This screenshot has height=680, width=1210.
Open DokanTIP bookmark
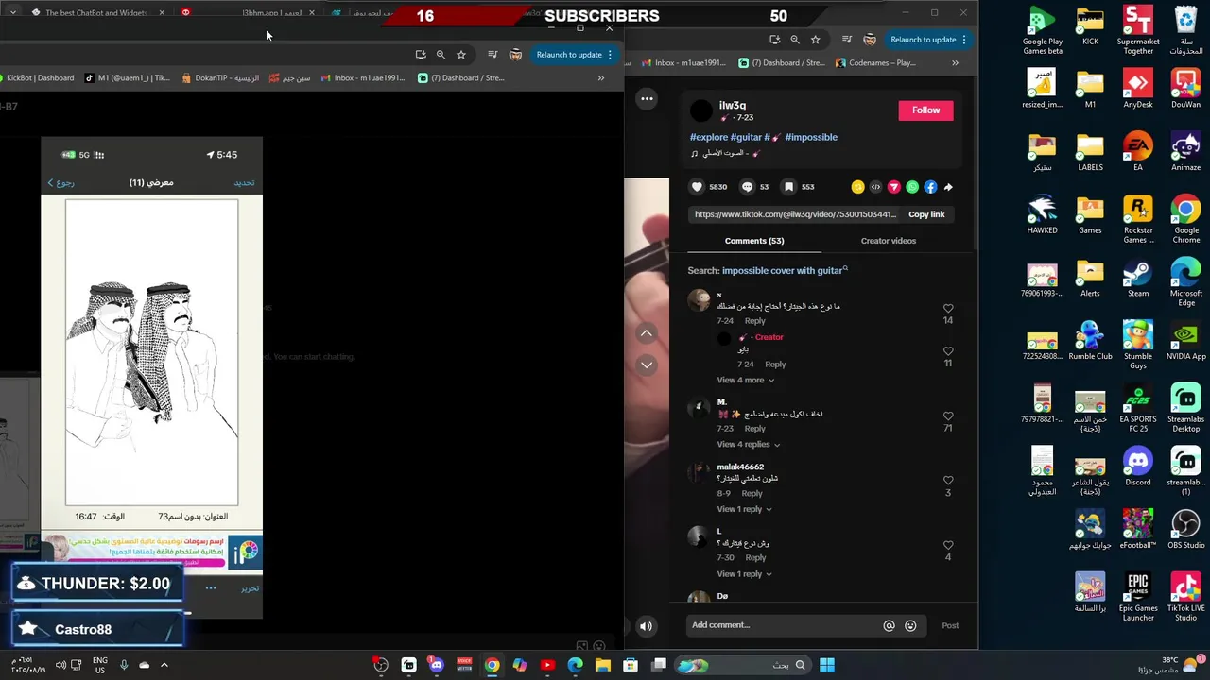[x=220, y=78]
